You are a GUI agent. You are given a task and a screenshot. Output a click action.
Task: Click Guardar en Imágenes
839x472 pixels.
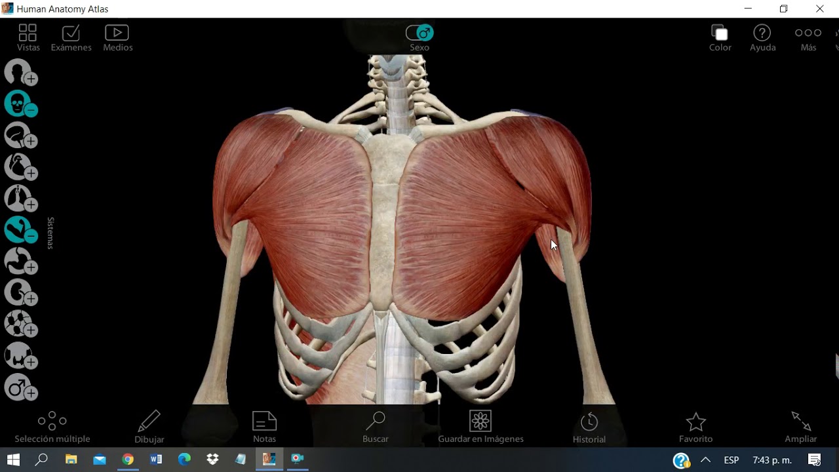pyautogui.click(x=480, y=427)
